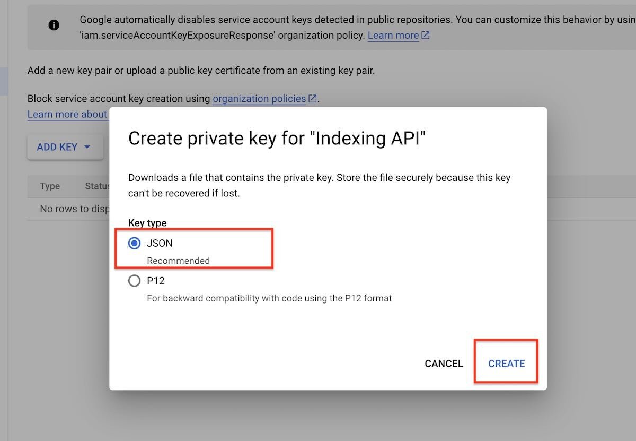
Task: Open the "Learn more" link in the banner
Action: pyautogui.click(x=393, y=36)
